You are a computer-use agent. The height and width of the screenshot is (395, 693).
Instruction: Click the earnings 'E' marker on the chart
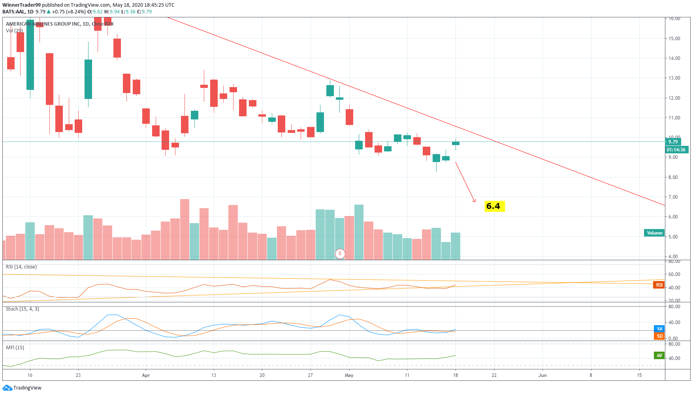tap(340, 254)
